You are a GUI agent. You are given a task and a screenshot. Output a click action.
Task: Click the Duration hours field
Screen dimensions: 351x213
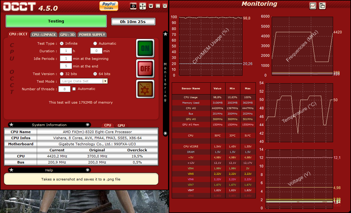[66, 51]
